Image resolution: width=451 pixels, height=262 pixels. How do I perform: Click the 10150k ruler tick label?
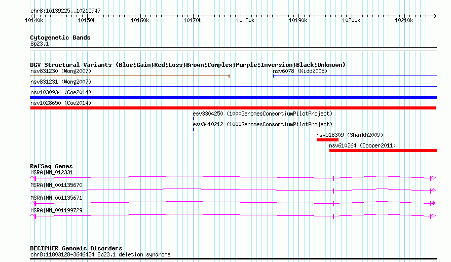click(x=87, y=20)
